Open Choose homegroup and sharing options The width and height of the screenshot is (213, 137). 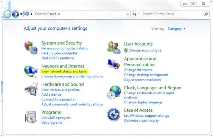pos(72,76)
